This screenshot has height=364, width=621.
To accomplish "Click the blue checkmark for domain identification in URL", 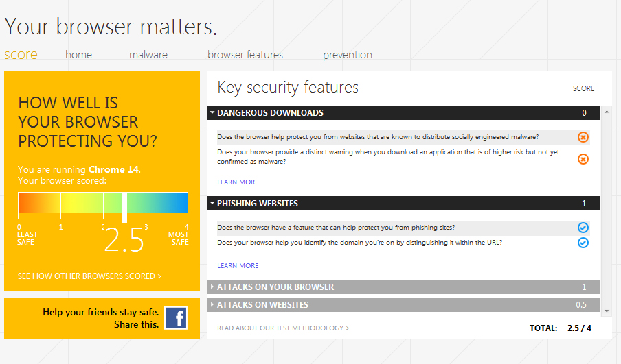I will pyautogui.click(x=583, y=243).
